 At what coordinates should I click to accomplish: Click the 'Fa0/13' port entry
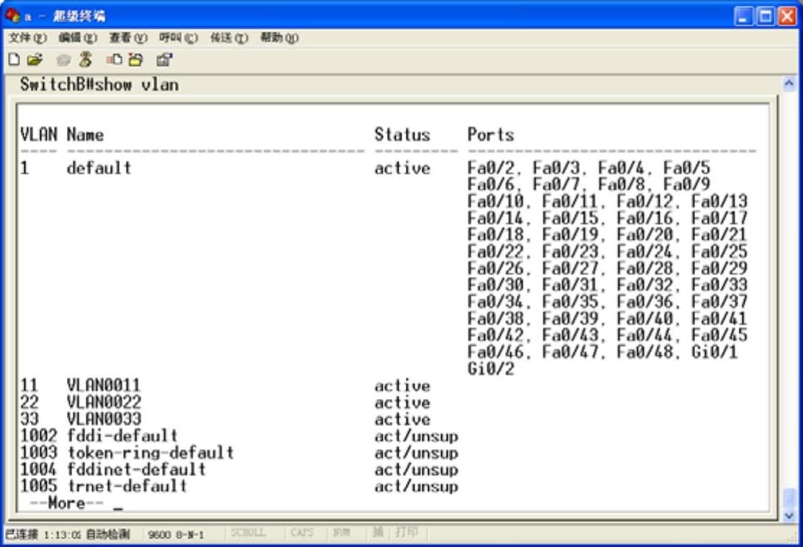coord(719,201)
